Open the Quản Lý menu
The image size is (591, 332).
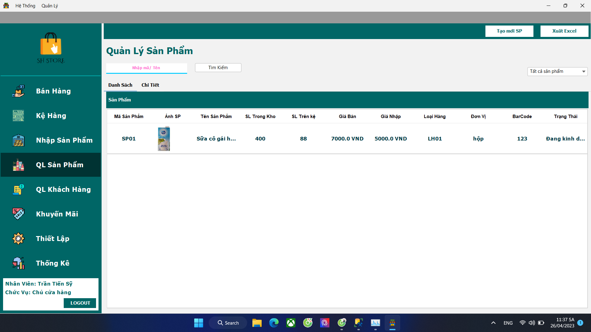pos(50,6)
